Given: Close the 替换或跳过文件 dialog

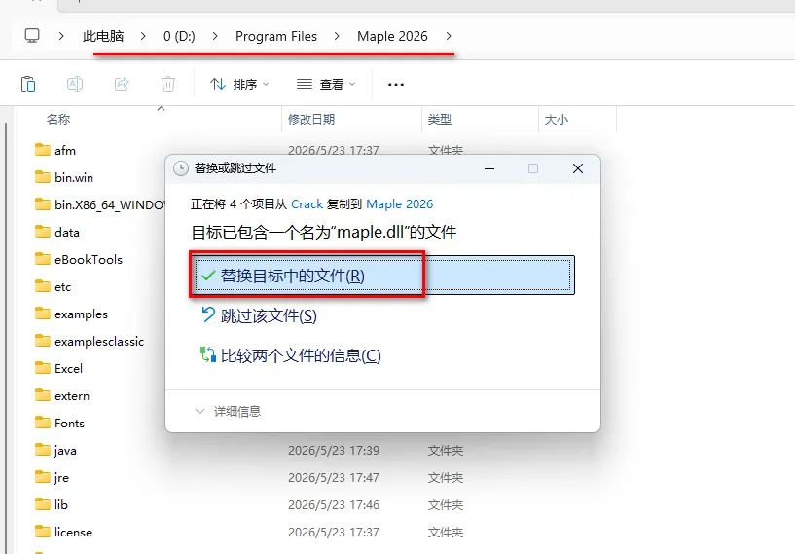Looking at the screenshot, I should pyautogui.click(x=577, y=168).
